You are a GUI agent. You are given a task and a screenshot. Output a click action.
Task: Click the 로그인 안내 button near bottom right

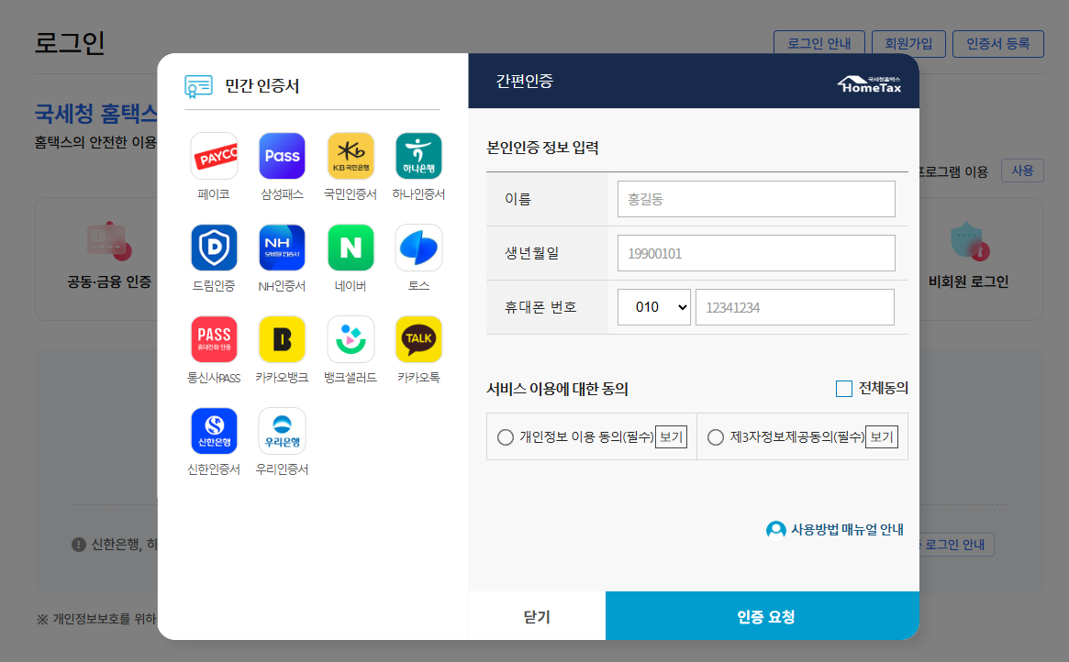pos(955,545)
